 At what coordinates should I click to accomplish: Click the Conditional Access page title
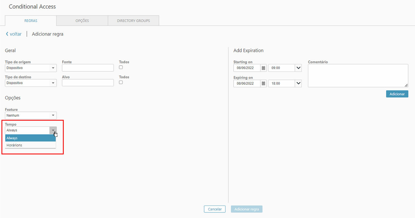click(32, 6)
